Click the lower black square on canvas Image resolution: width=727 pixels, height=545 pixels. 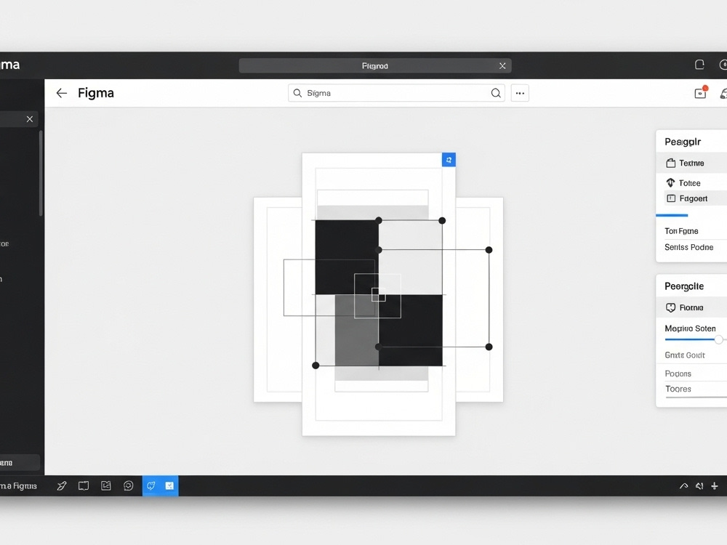click(410, 331)
